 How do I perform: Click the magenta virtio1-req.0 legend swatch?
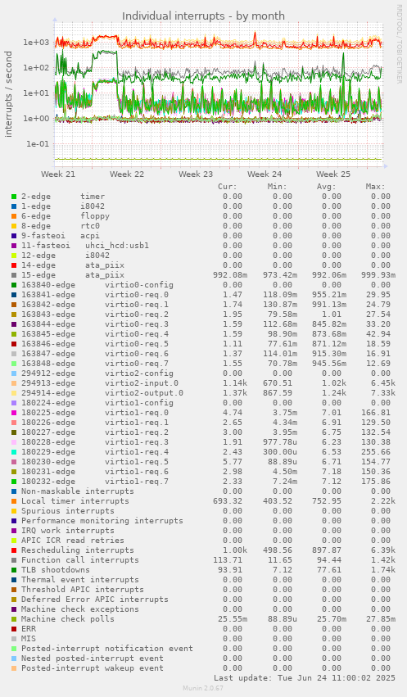tap(14, 413)
